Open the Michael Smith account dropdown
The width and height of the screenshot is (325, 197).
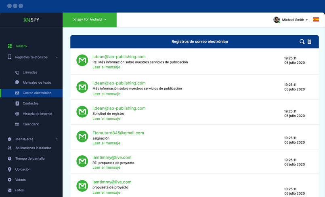click(295, 20)
